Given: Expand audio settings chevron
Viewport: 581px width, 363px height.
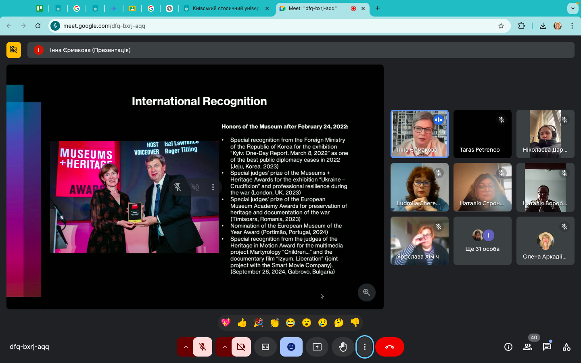Looking at the screenshot, I should [x=186, y=347].
